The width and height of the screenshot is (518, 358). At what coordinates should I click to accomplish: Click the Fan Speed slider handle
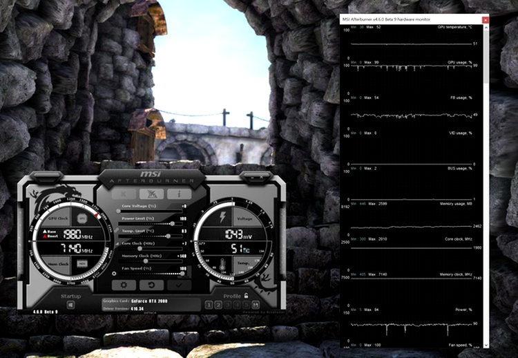tap(182, 274)
